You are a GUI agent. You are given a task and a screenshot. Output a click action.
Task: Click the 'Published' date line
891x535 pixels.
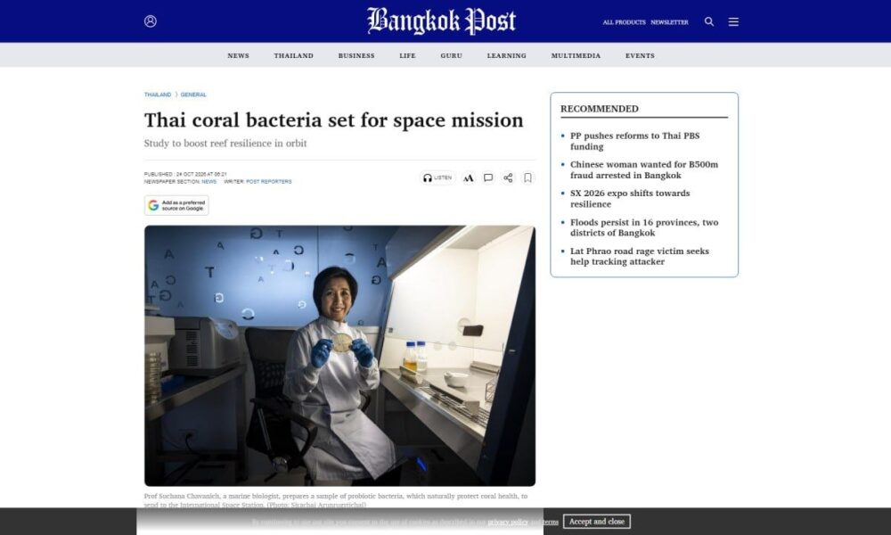185,175
